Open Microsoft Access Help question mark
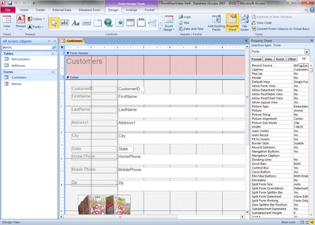 coord(312,10)
